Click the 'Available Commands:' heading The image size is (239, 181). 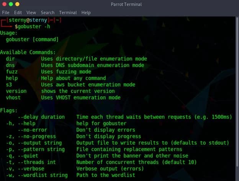28,52
